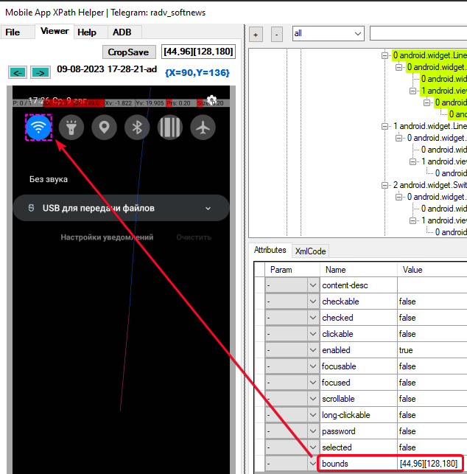Open Param dropdown for checkable row

(313, 302)
